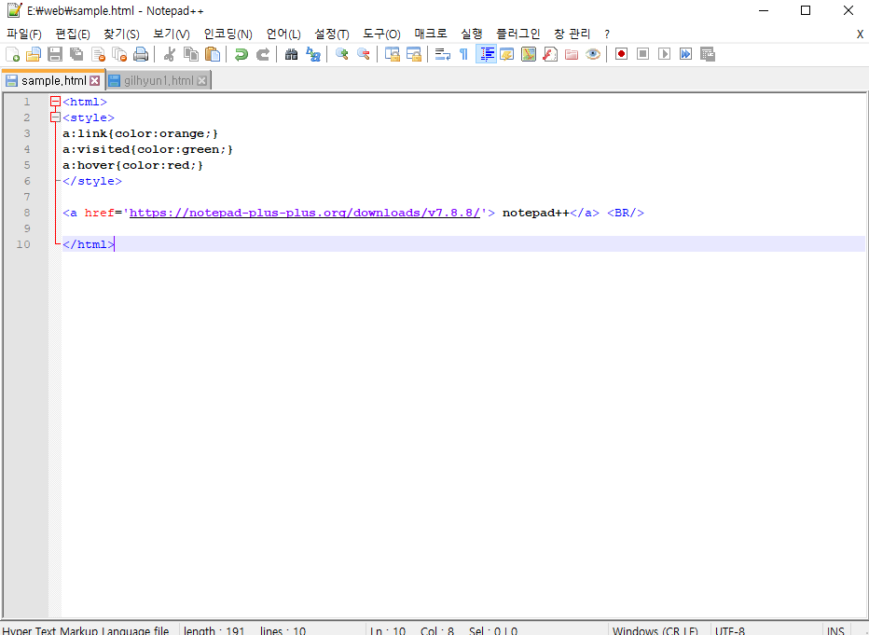Image resolution: width=869 pixels, height=635 pixels.
Task: Close the gilhyun1.html tab
Action: click(x=201, y=81)
